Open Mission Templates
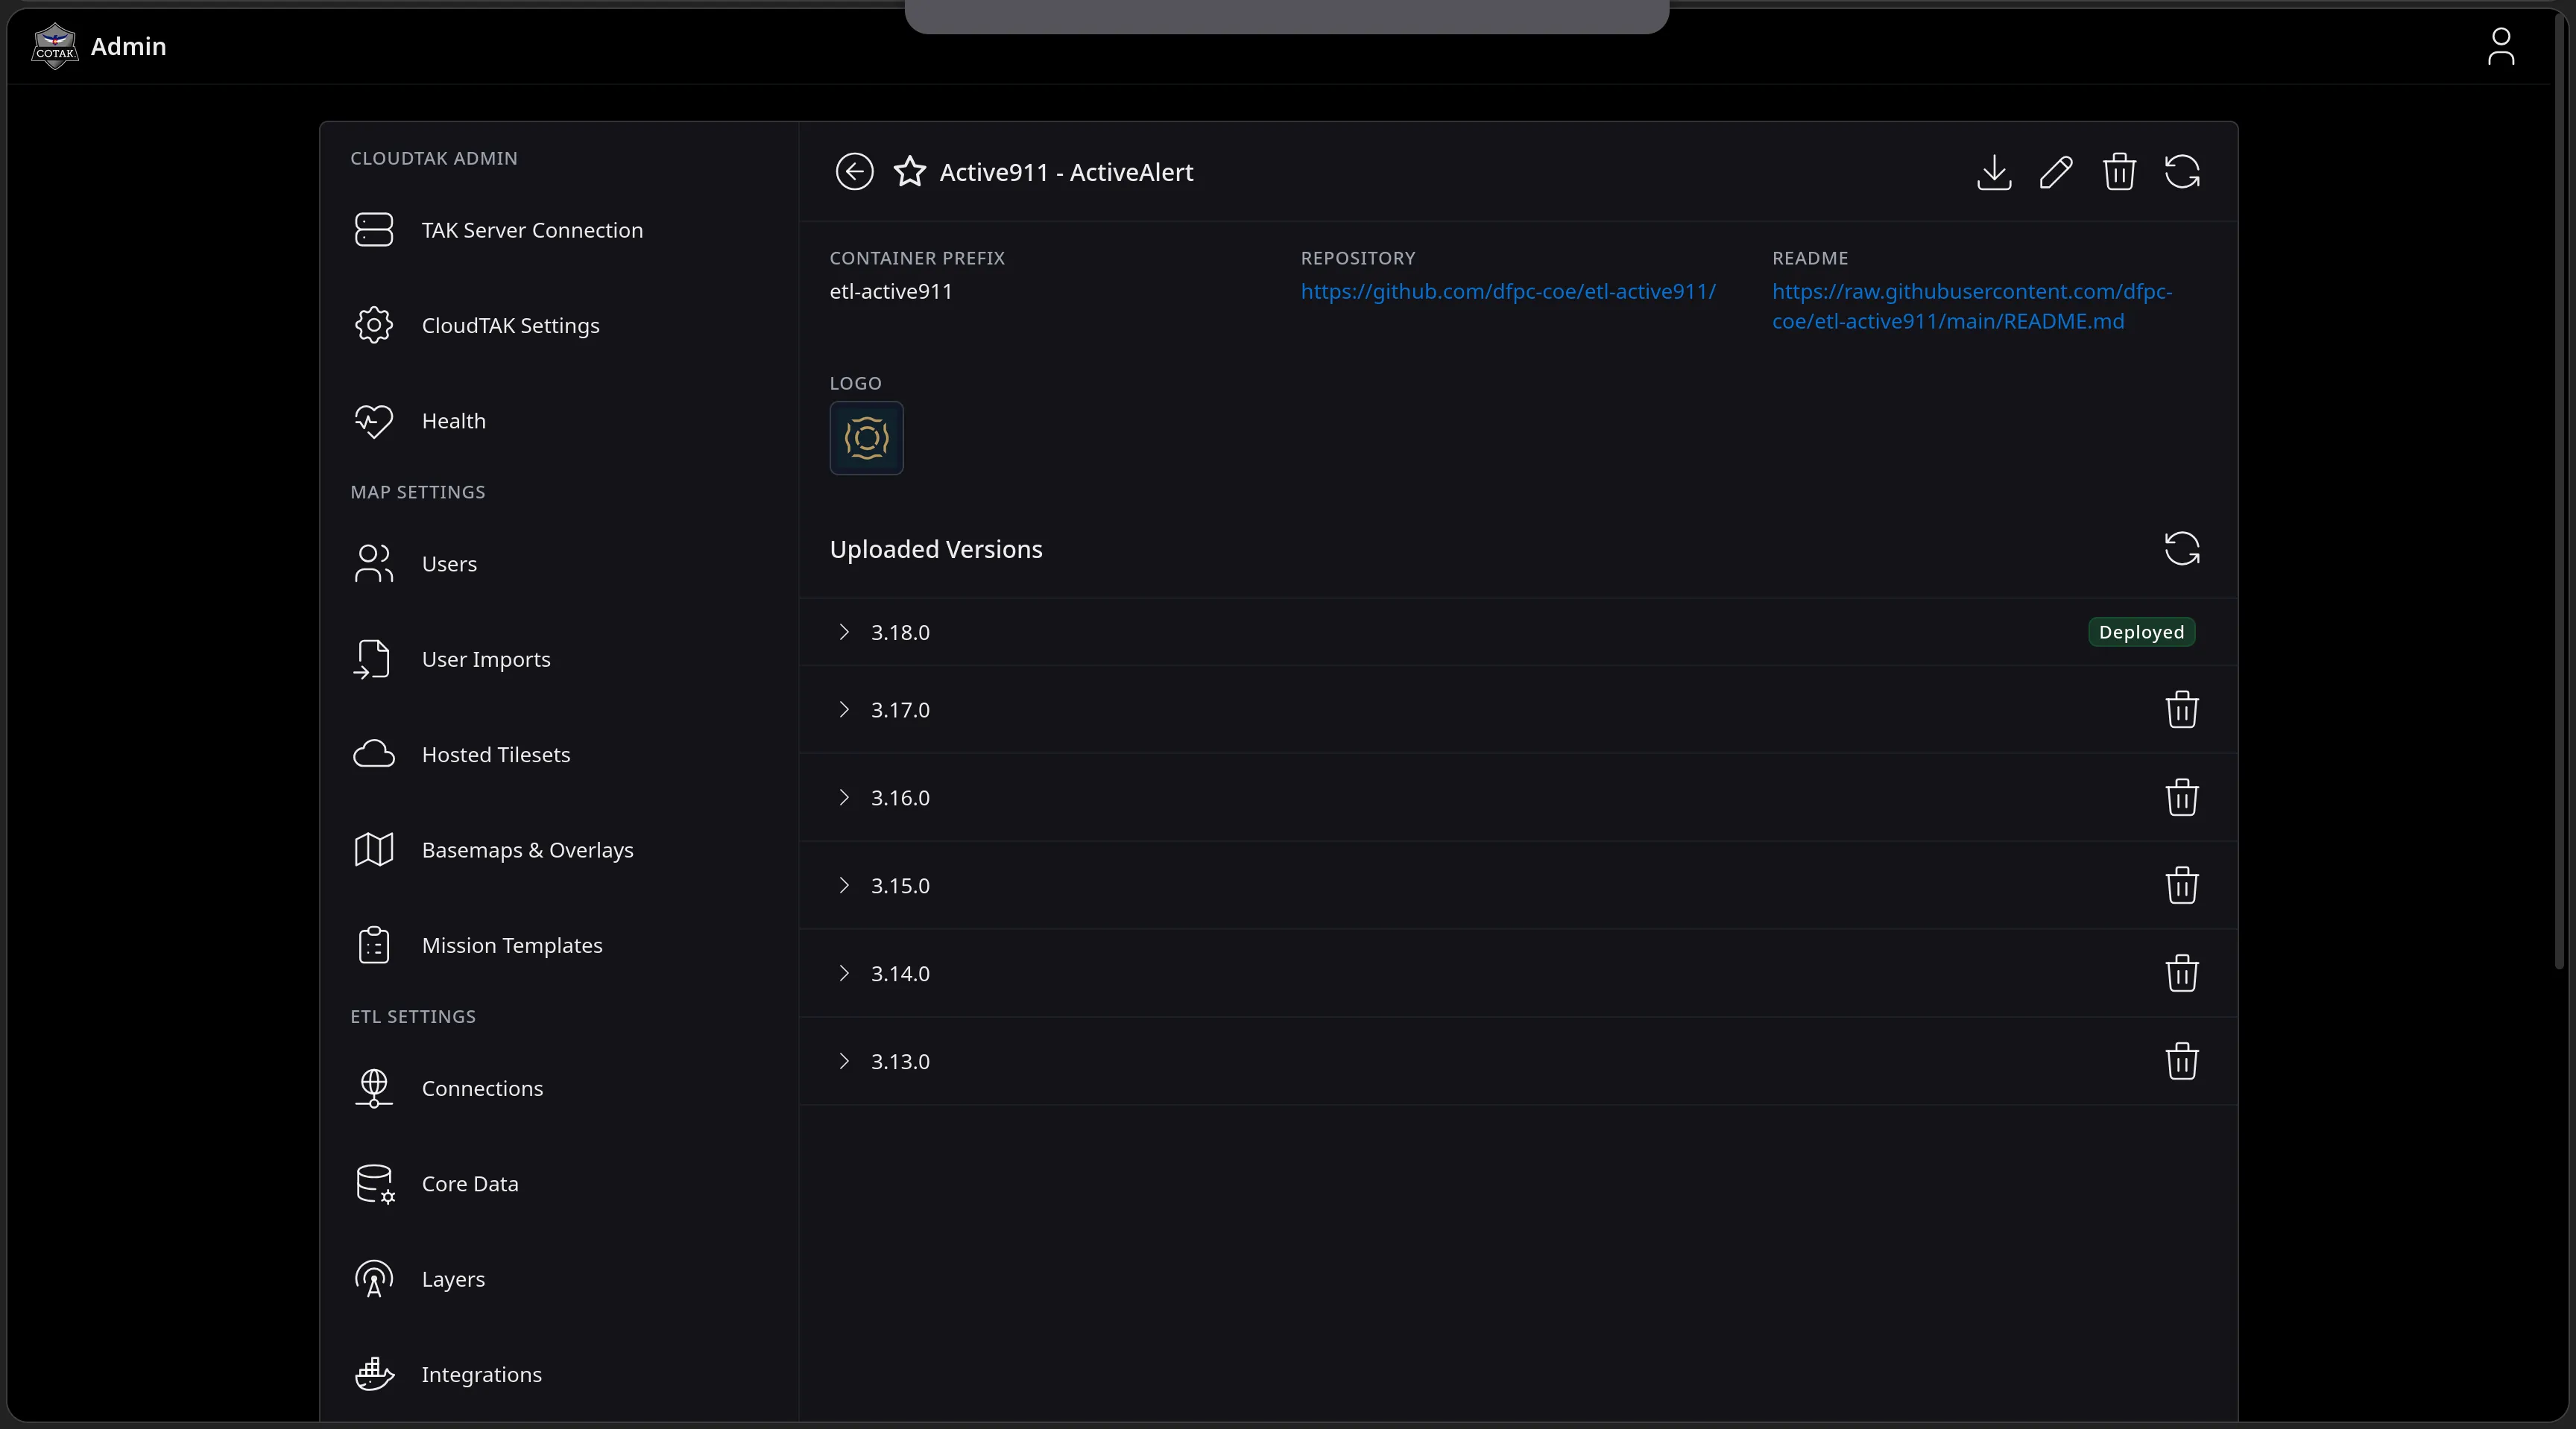Screen dimensions: 2576x1429 click(559, 945)
